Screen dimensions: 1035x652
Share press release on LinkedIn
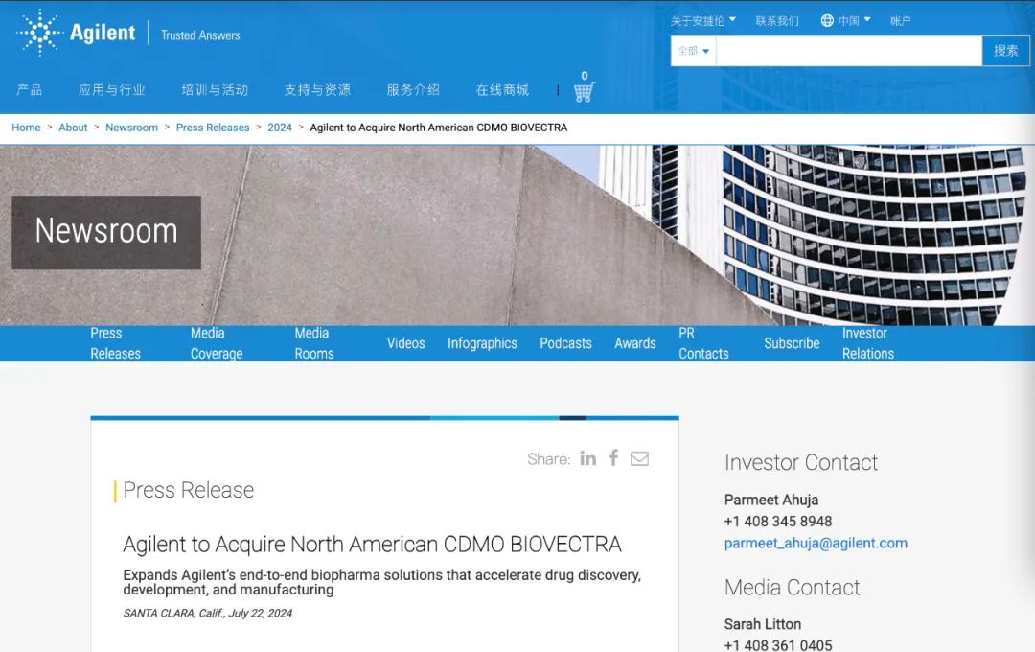click(x=587, y=458)
